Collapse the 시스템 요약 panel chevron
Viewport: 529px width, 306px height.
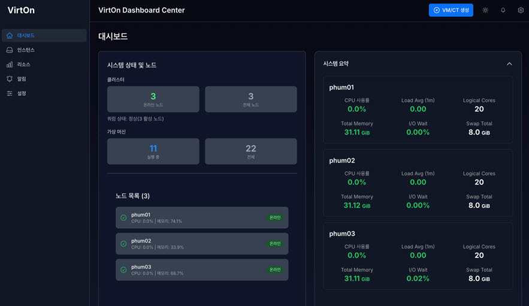[x=509, y=64]
